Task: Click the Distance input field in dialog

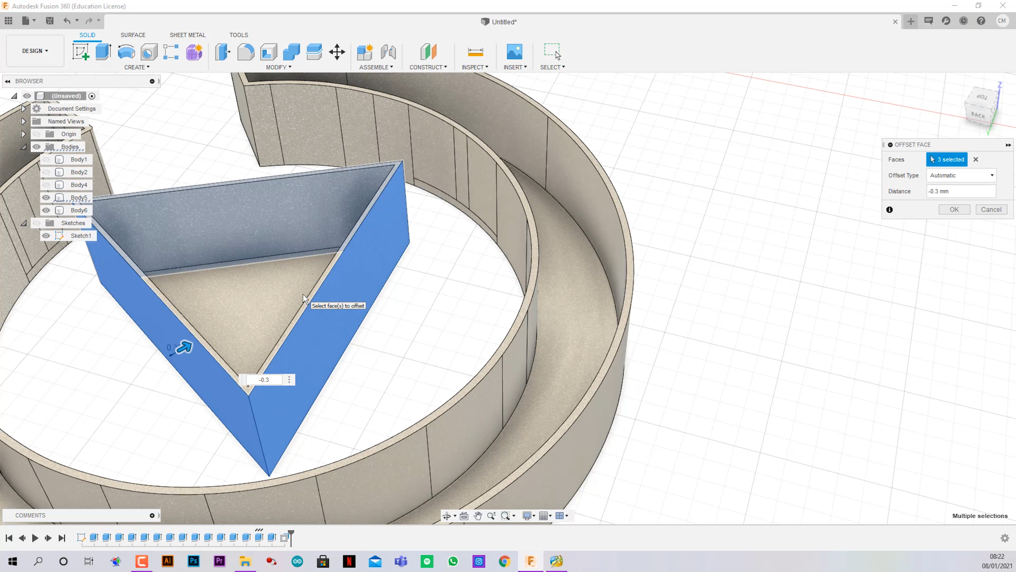Action: click(961, 191)
